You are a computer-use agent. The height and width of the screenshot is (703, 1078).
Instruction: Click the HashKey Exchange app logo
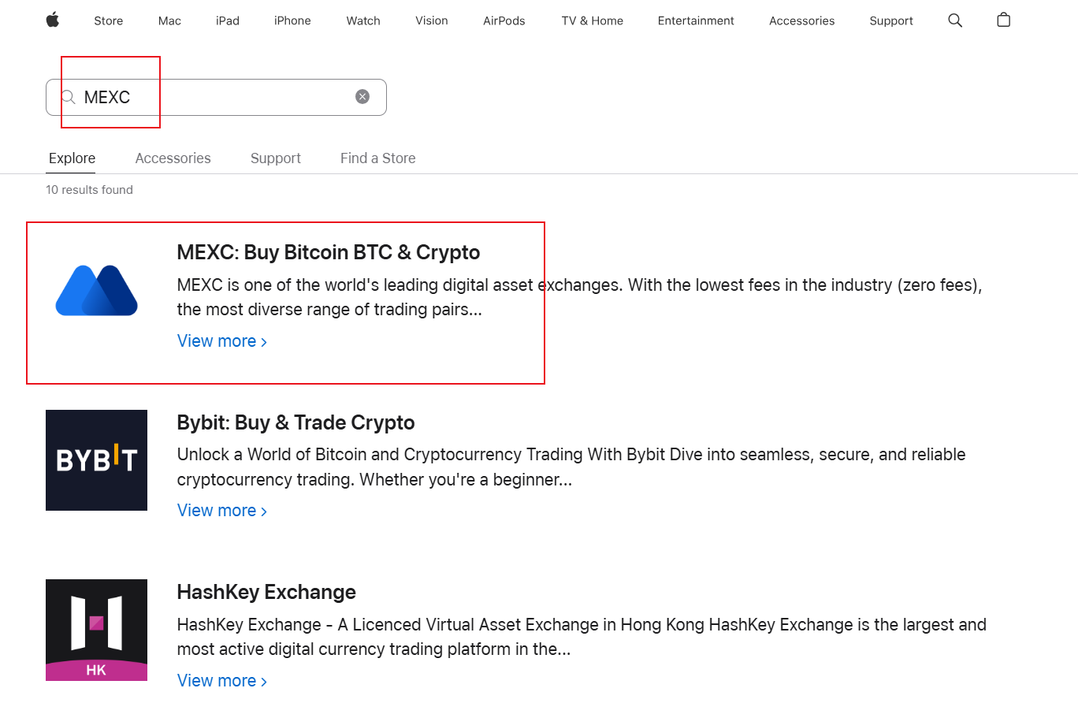click(97, 630)
